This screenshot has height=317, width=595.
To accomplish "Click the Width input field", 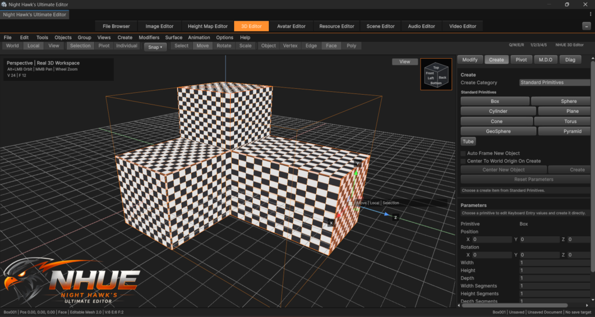I will pos(554,263).
